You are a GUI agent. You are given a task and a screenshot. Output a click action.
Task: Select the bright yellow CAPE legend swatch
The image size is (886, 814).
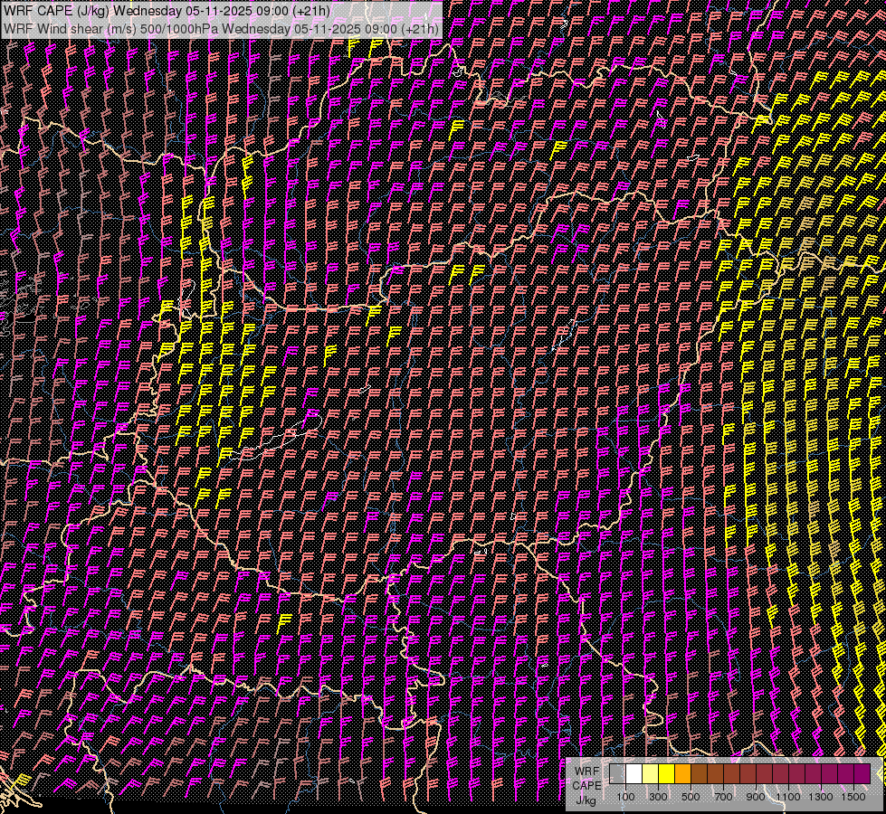[x=667, y=774]
